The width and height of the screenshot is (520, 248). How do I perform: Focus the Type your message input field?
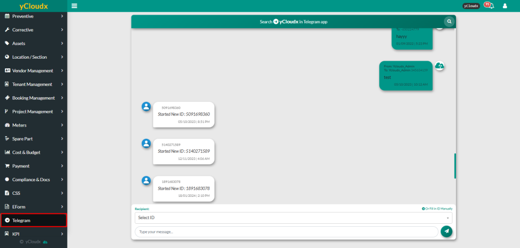[286, 232]
